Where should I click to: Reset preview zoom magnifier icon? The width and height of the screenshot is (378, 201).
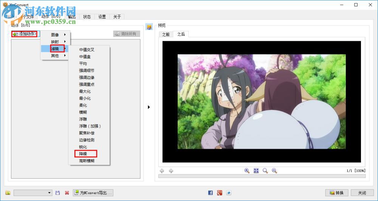(265, 171)
